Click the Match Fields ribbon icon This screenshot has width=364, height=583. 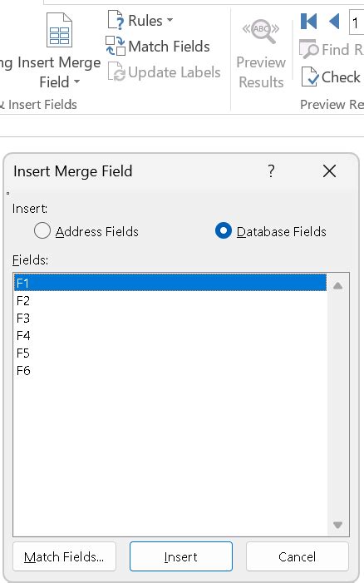[x=116, y=46]
